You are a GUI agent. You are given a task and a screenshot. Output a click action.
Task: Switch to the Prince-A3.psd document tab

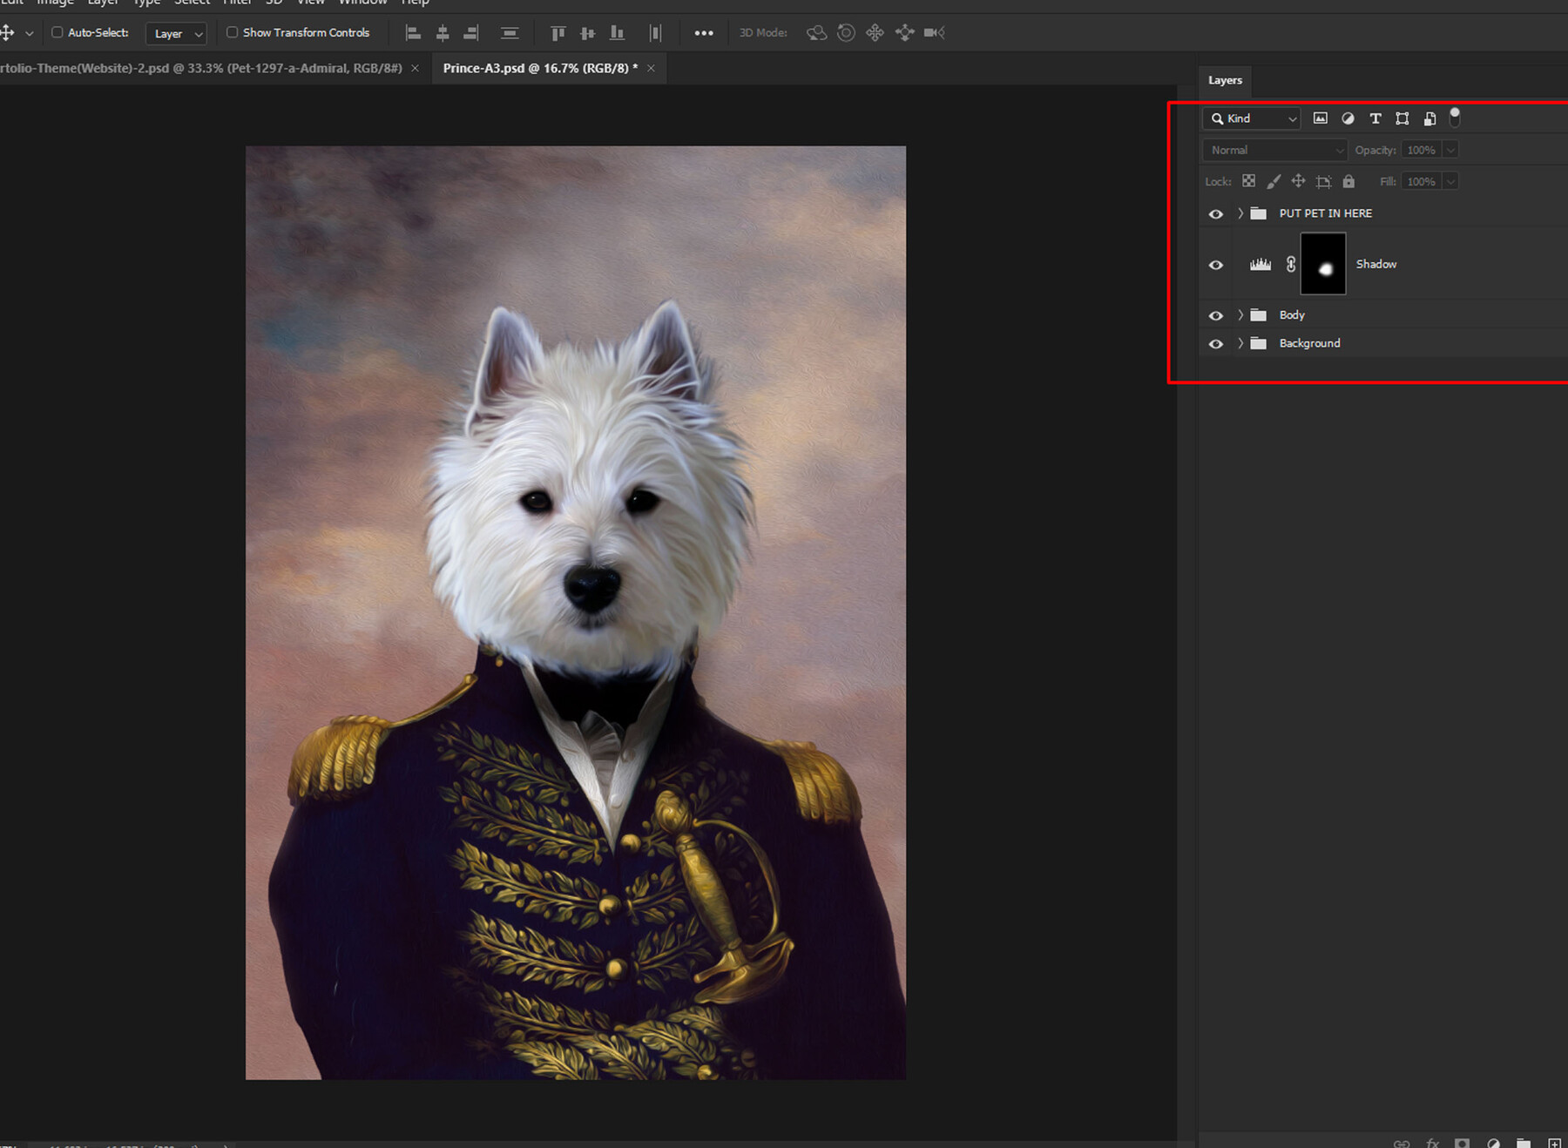tap(538, 67)
